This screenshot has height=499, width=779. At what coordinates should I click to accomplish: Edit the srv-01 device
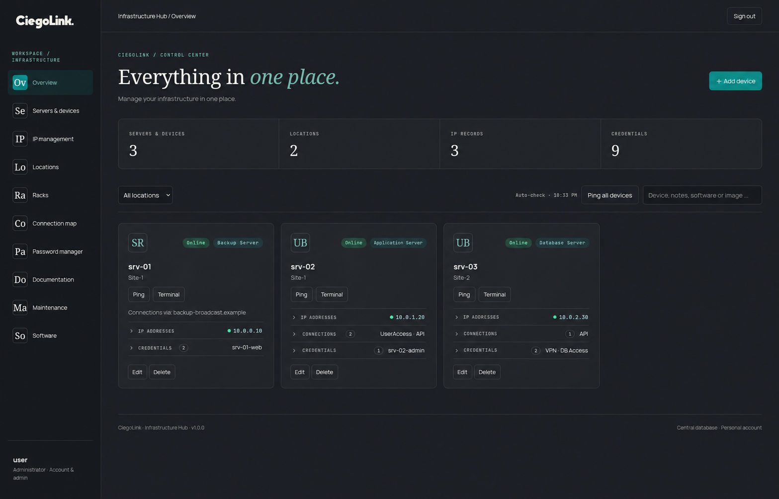pos(137,372)
